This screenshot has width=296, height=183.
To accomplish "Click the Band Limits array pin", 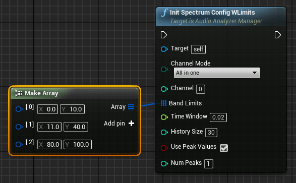I will tap(163, 103).
